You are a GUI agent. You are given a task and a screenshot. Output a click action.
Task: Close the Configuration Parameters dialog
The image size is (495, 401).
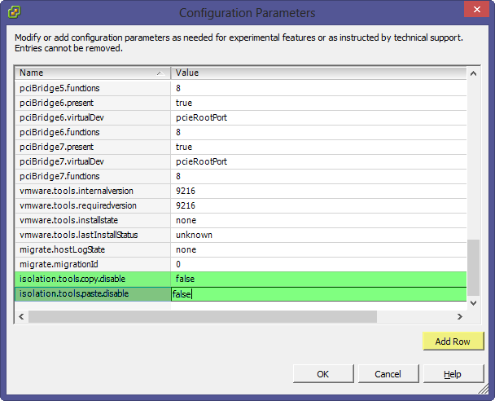477,9
